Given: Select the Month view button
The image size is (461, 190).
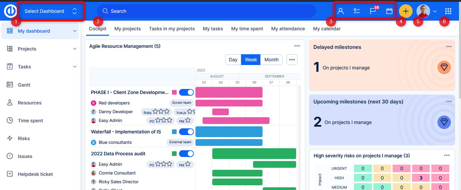Looking at the screenshot, I should 271,60.
